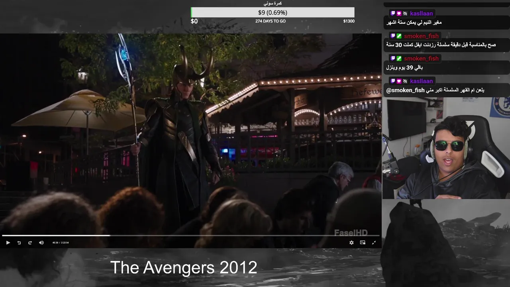Image resolution: width=510 pixels, height=287 pixels.
Task: Play the paused Avengers video
Action: pyautogui.click(x=8, y=243)
